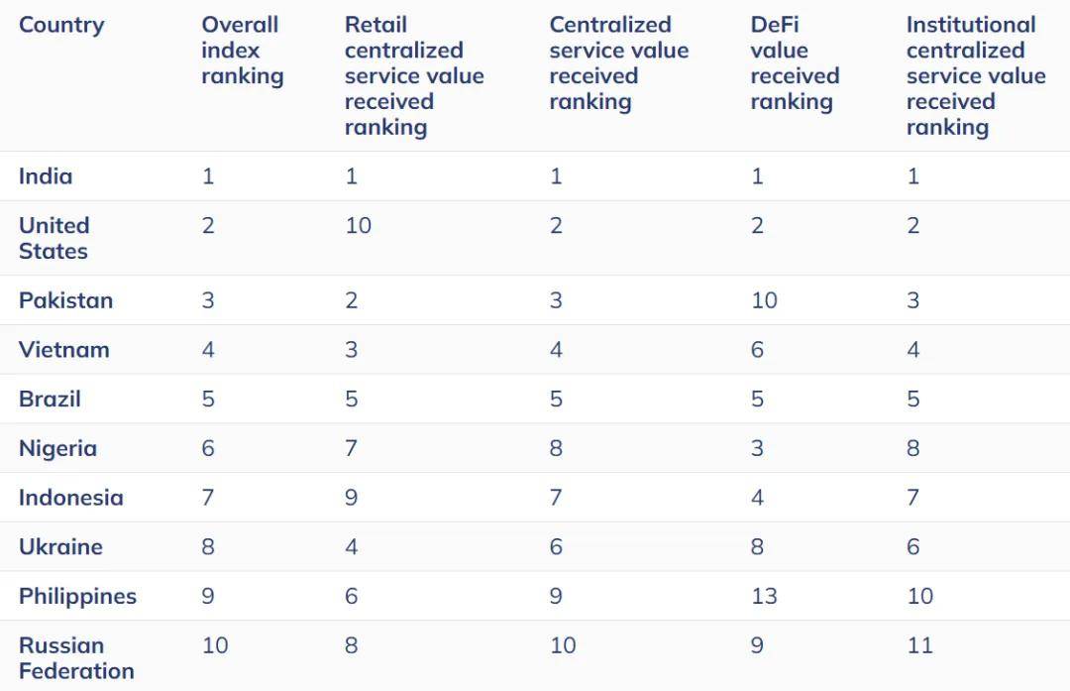Click Russian Federation's institutional ranking value 11
Image resolution: width=1070 pixels, height=691 pixels.
(x=919, y=646)
